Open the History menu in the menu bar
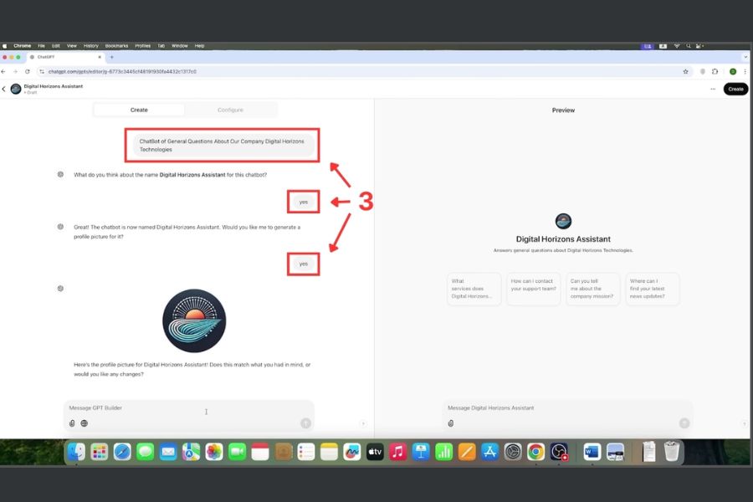Screen dimensions: 753x502 tap(90, 46)
